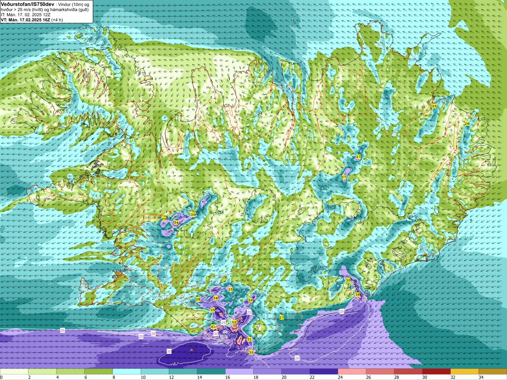Click the legend scale number "2"

click(29, 377)
